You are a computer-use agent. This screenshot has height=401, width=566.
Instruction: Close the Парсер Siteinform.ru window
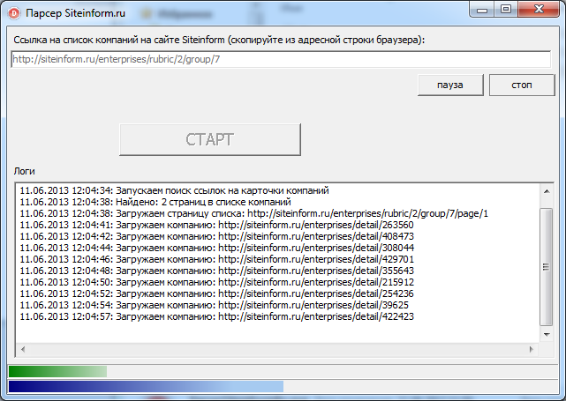(x=539, y=10)
